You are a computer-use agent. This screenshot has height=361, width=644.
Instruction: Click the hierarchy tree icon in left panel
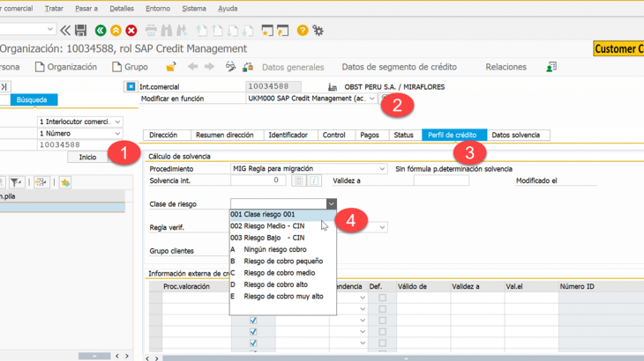[x=41, y=182]
